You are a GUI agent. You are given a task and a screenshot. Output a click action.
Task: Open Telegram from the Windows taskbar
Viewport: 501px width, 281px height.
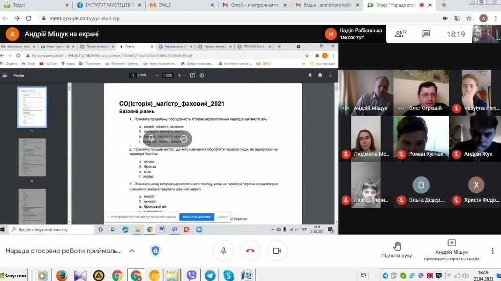(210, 275)
